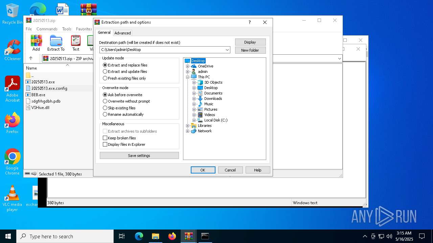Viewport: 433px width, 243px height.
Task: Click the Test toolbar icon in WinRAR
Action: 76,43
